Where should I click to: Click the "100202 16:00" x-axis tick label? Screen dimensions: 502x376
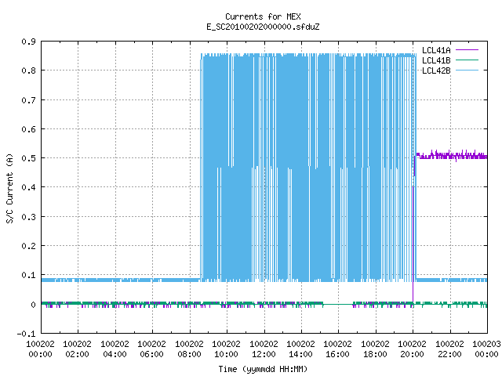(338, 349)
